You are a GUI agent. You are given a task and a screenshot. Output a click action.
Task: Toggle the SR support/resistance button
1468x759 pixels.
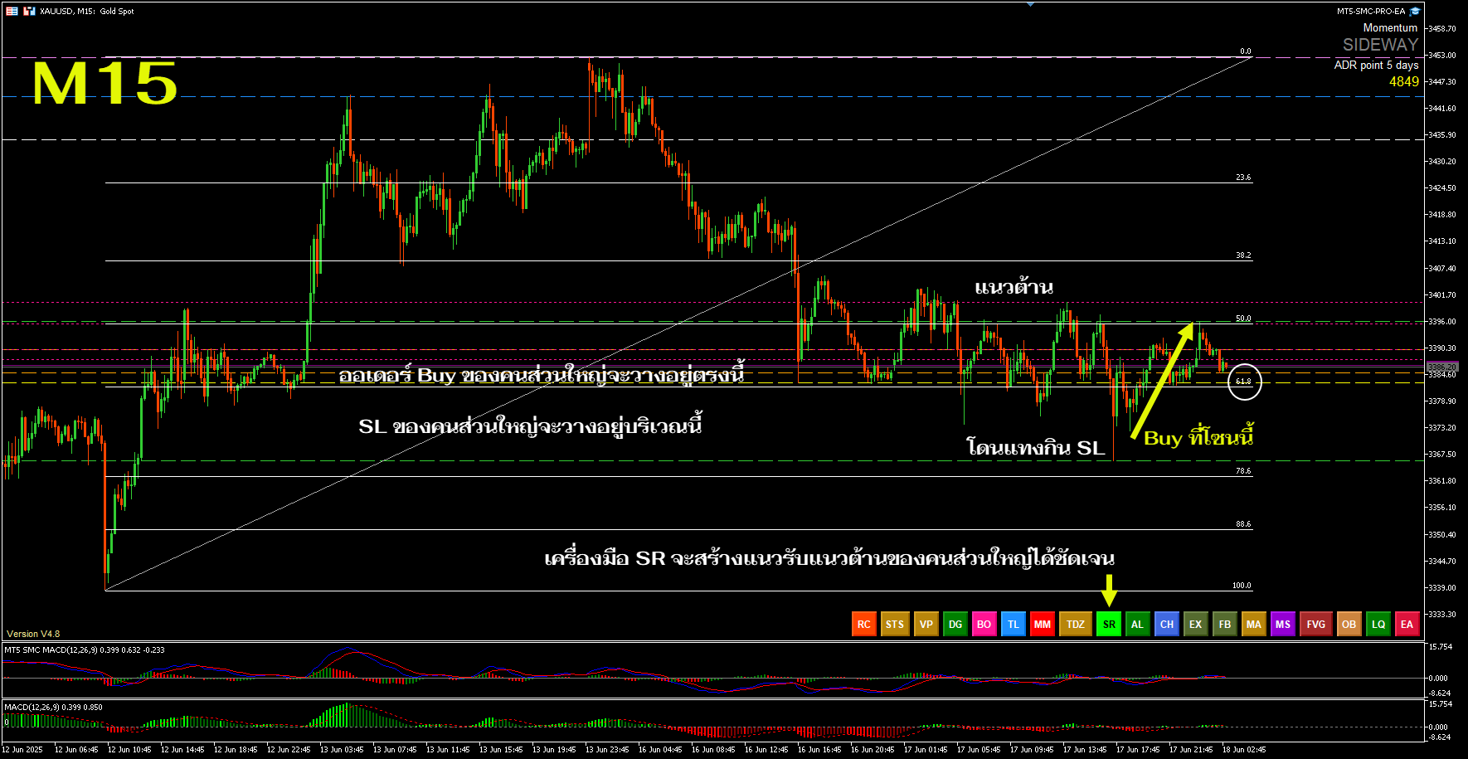(1109, 625)
